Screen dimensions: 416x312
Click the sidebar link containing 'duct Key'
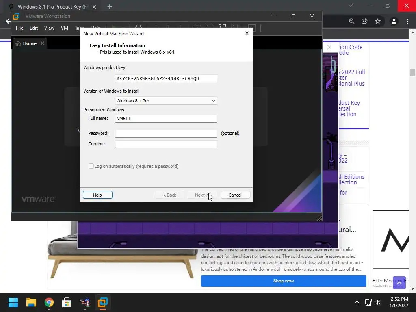click(349, 108)
